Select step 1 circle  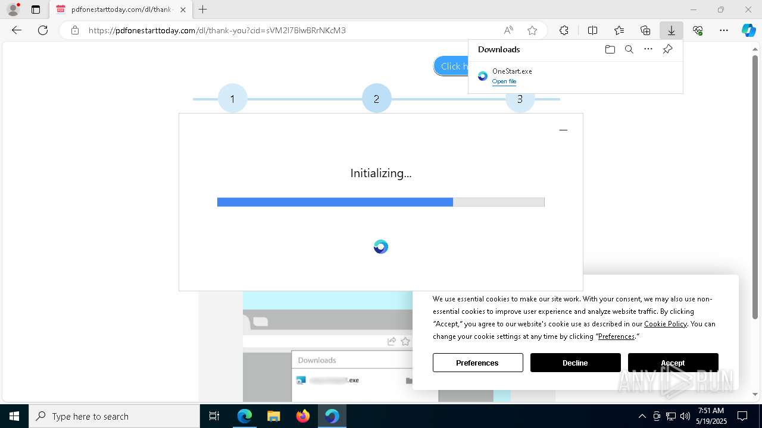(x=232, y=99)
